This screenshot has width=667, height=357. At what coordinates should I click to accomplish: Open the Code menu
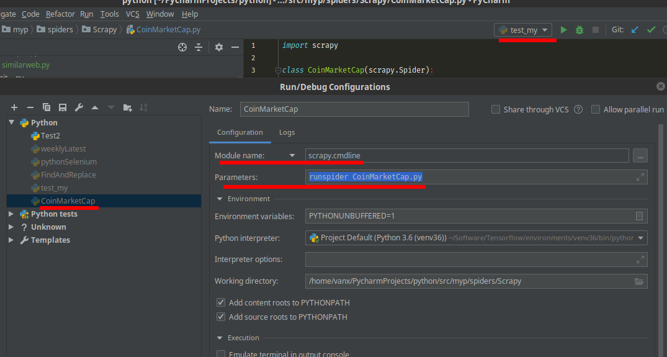tap(30, 14)
